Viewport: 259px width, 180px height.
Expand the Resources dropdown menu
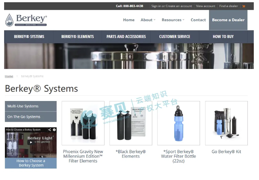pos(173,20)
